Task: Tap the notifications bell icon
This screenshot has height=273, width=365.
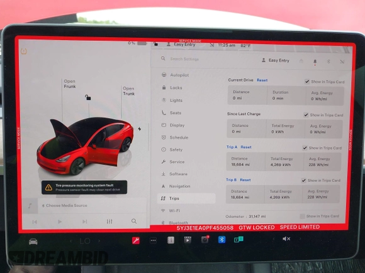Action: [315, 62]
